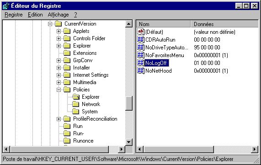Click tree pane scroll down arrow
Viewport: 261px width, 165px height.
click(x=128, y=142)
